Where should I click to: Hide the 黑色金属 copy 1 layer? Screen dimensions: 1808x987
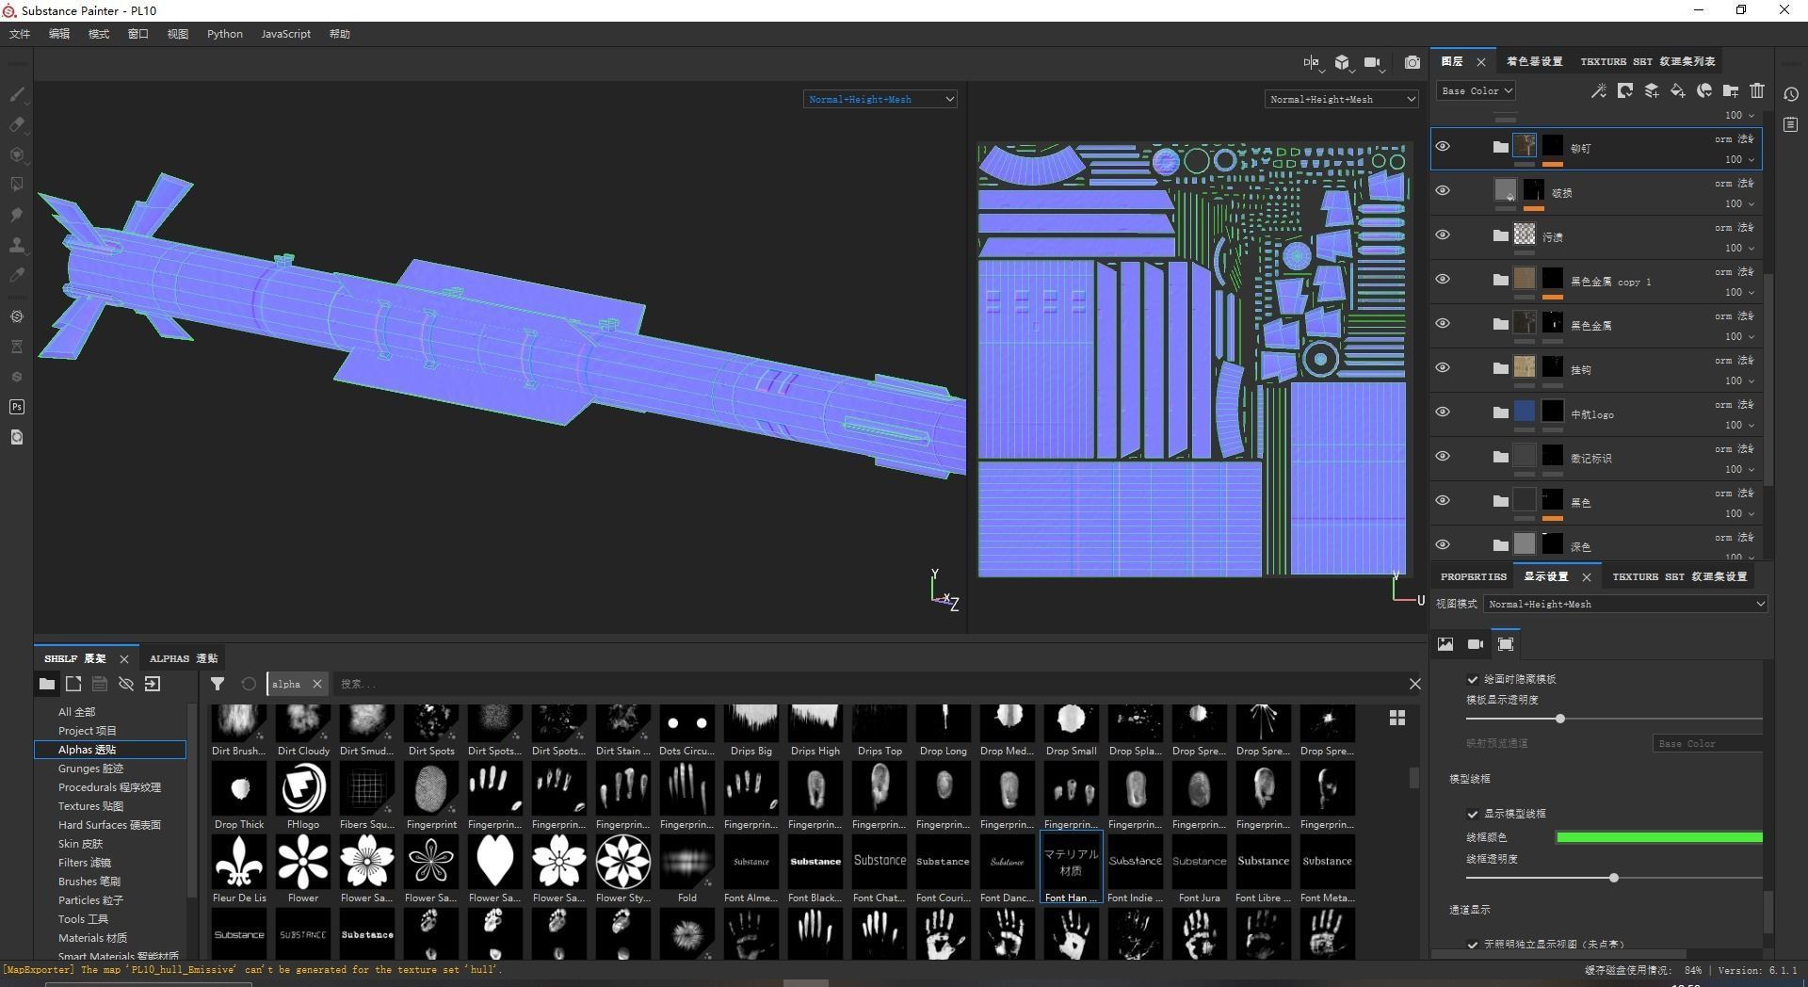coord(1443,279)
